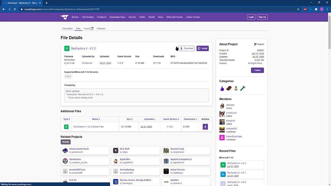Viewport: 331px width, 186px height.
Task: Open the Chrome profile avatar
Action: tap(321, 9)
